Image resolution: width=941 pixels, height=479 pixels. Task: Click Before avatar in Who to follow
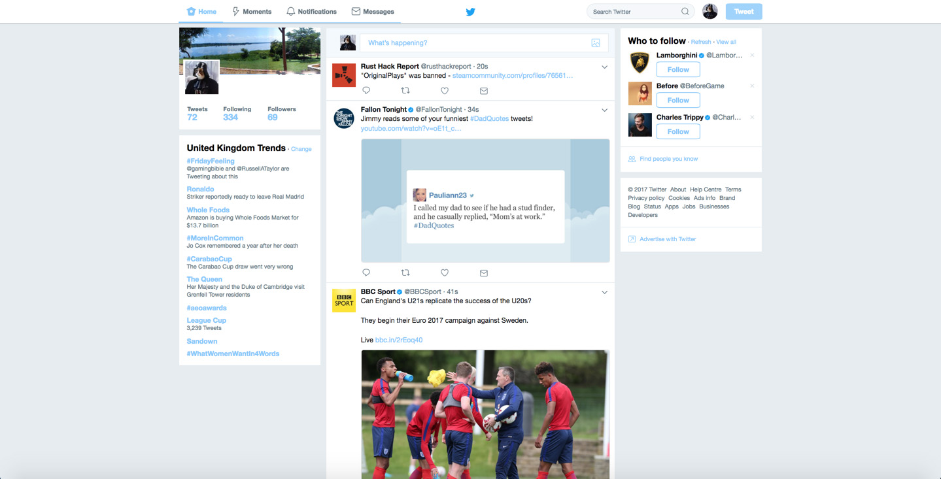[640, 93]
